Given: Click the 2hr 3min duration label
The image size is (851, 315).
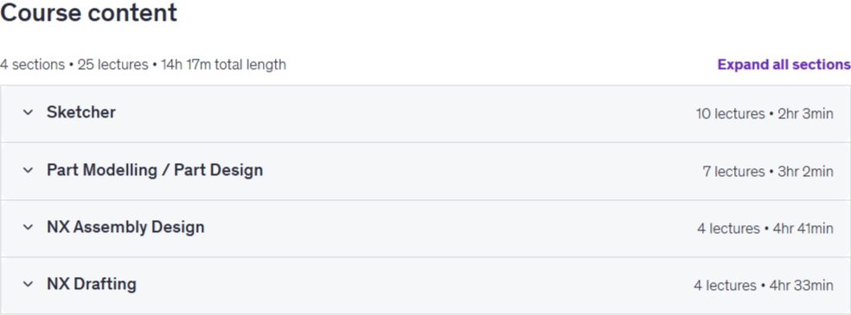Looking at the screenshot, I should (x=805, y=114).
